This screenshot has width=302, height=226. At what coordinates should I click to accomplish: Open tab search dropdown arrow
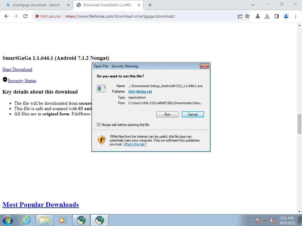click(253, 5)
